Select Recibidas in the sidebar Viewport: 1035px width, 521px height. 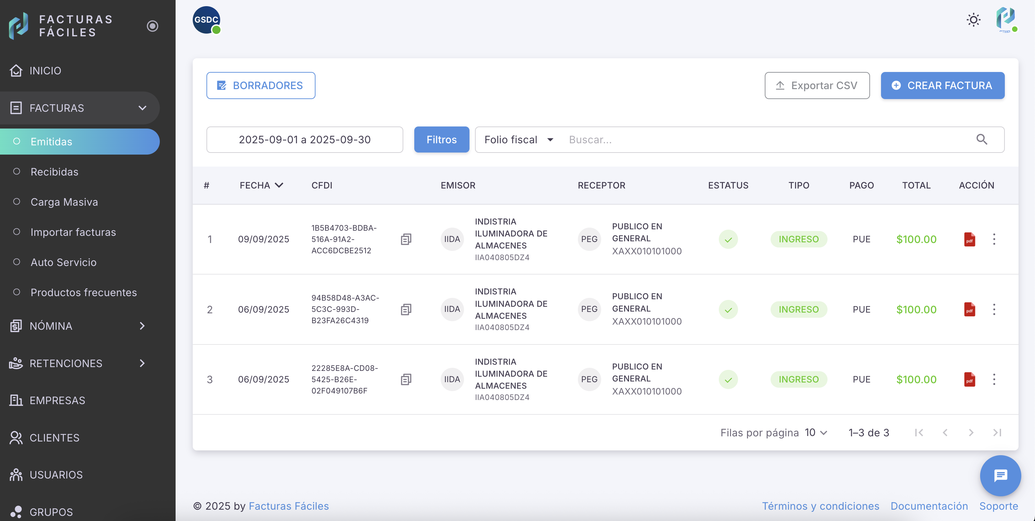click(x=54, y=172)
